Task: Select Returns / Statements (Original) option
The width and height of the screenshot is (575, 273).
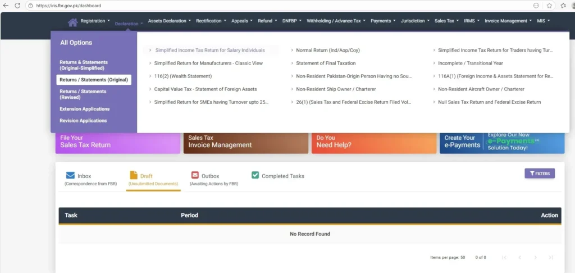Action: click(x=94, y=80)
